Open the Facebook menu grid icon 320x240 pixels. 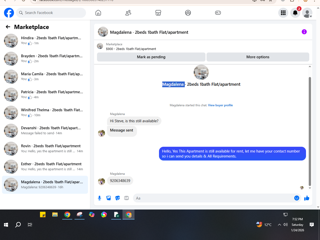[x=283, y=13]
